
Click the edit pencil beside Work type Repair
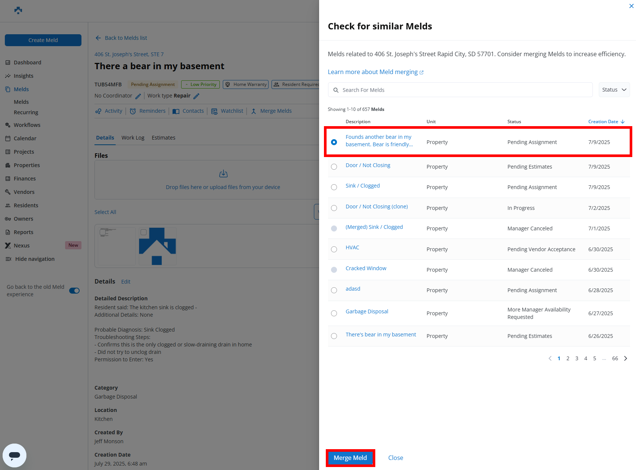pos(196,96)
